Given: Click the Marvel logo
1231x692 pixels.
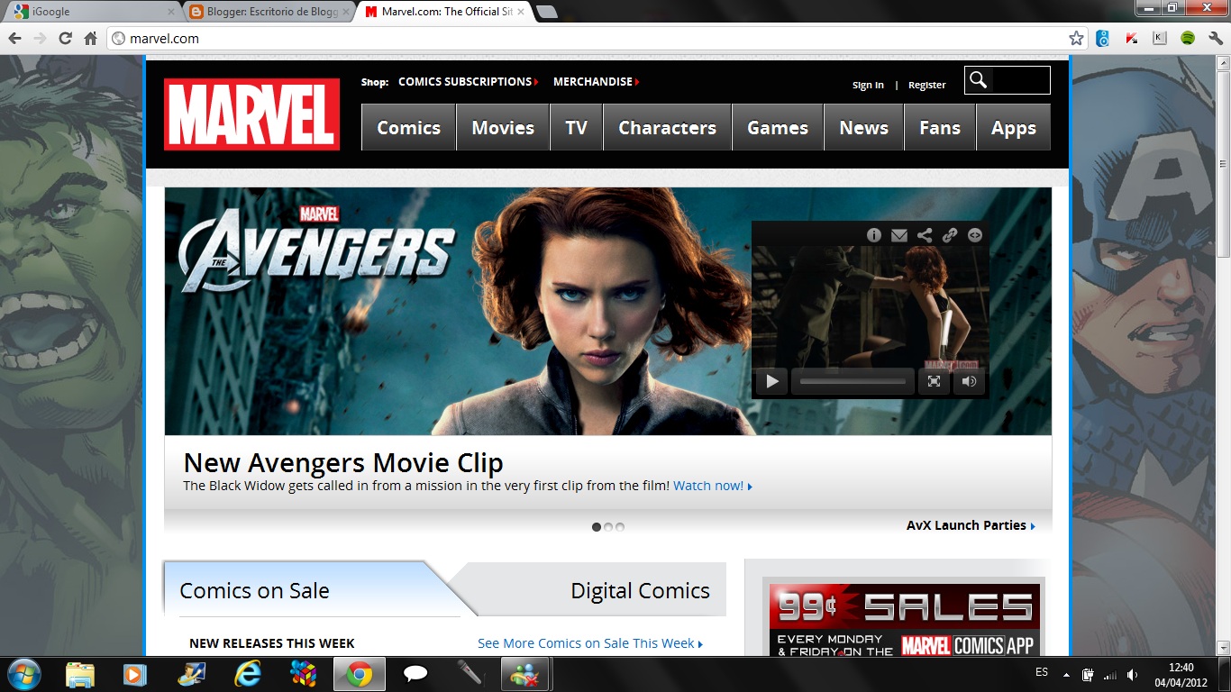Looking at the screenshot, I should point(251,116).
